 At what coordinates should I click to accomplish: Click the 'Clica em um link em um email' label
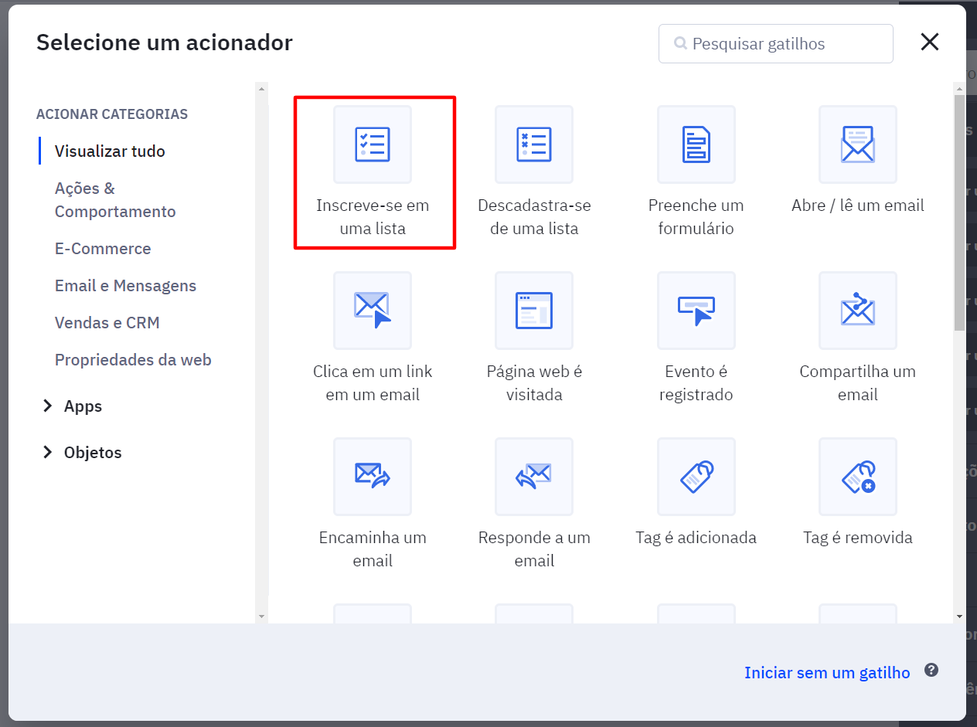[x=373, y=383]
